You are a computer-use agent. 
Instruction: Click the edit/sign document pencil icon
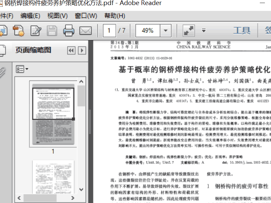pos(36,30)
